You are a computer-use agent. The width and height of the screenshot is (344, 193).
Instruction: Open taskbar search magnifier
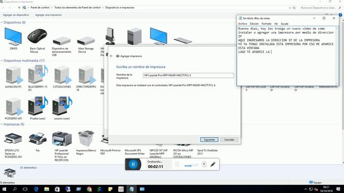click(15, 189)
